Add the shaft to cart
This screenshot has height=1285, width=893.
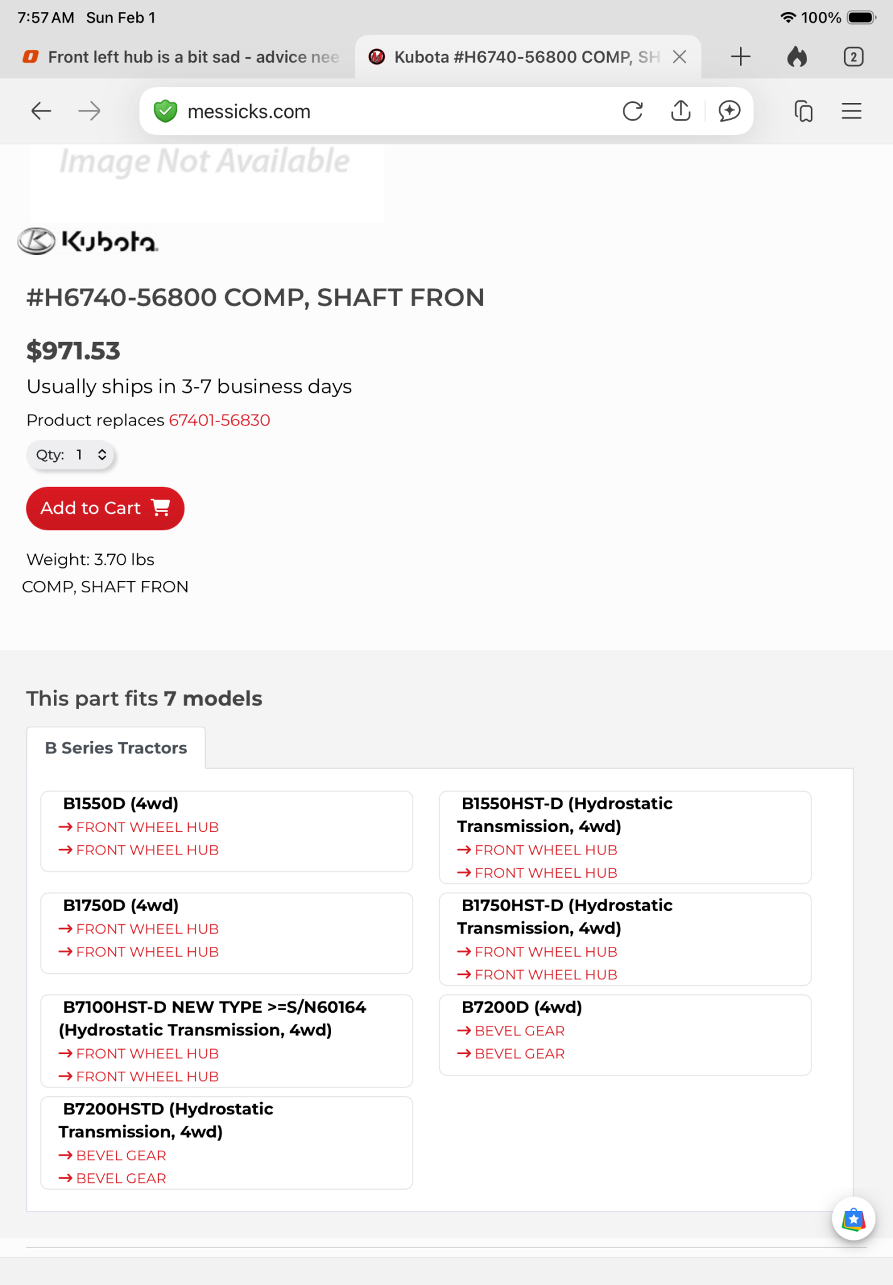(105, 508)
